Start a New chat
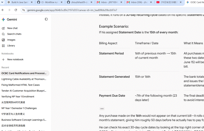Image resolution: width=204 pixels, height=131 pixels. [x=12, y=28]
